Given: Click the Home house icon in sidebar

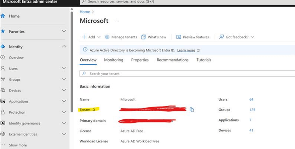Looking at the screenshot, I should [3, 16].
